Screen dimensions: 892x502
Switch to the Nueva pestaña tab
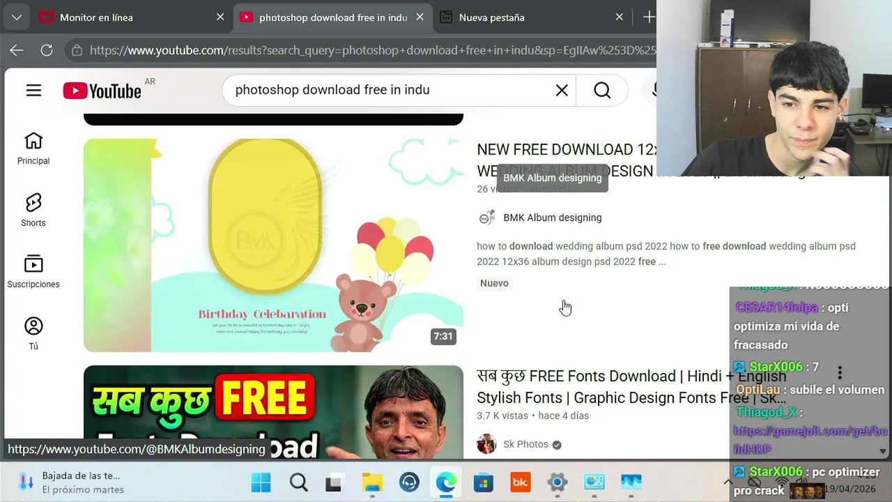click(532, 17)
